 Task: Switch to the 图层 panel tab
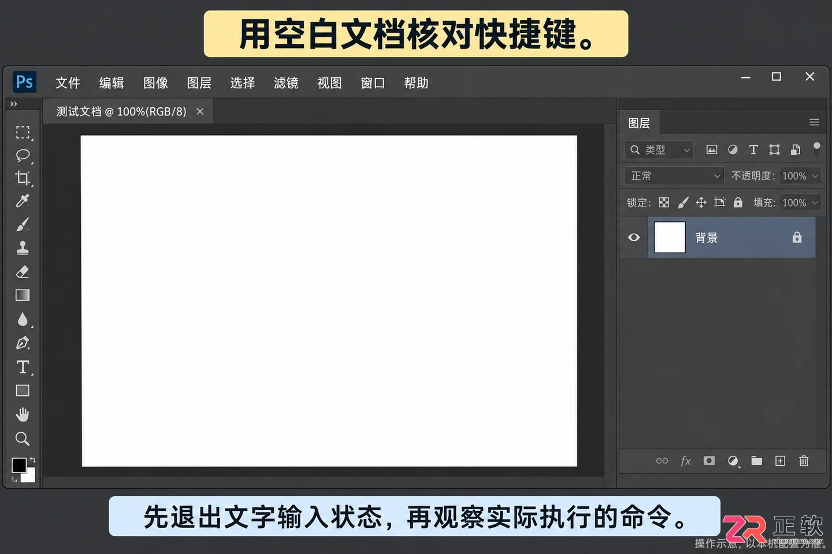[639, 123]
